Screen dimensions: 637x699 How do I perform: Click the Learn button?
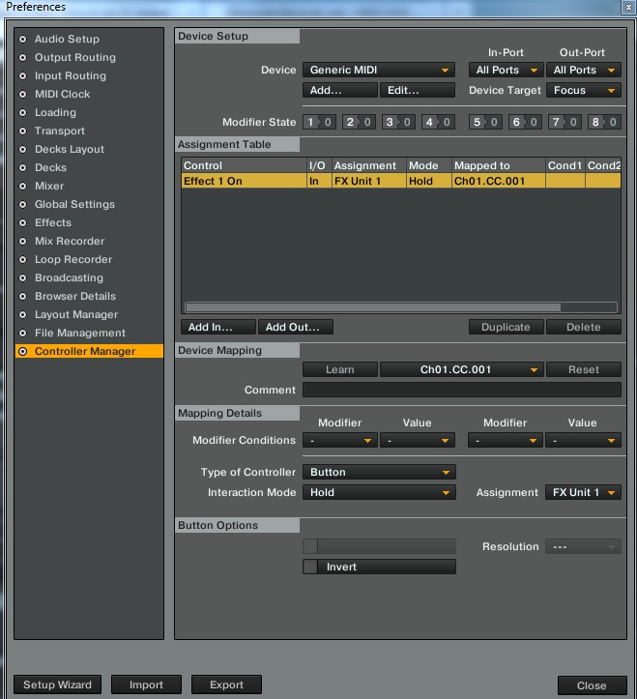coord(340,369)
